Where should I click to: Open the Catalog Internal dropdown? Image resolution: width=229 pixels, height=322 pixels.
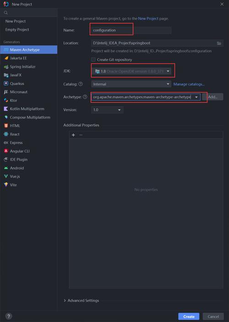(x=131, y=84)
